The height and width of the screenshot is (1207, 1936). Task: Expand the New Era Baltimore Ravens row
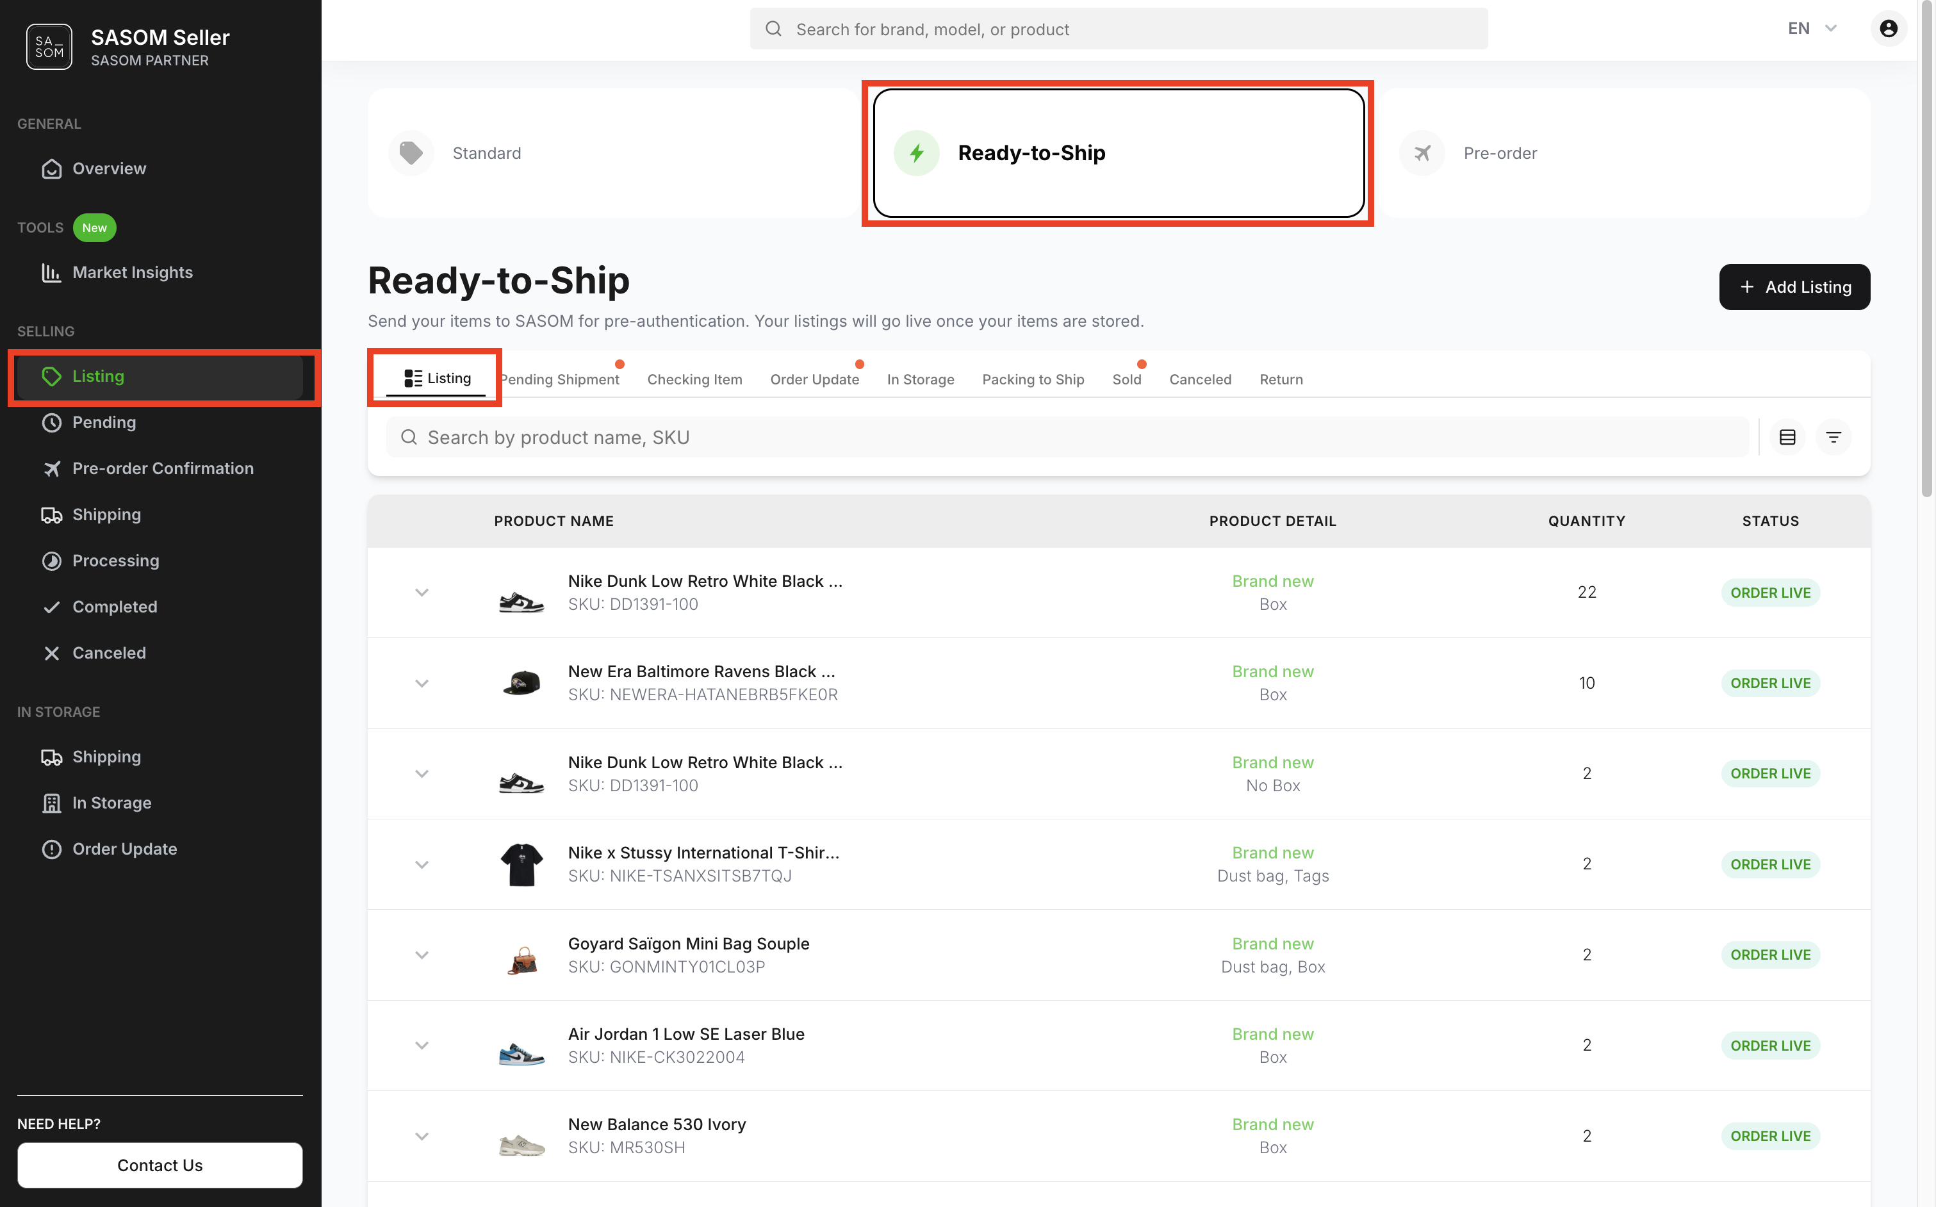422,684
